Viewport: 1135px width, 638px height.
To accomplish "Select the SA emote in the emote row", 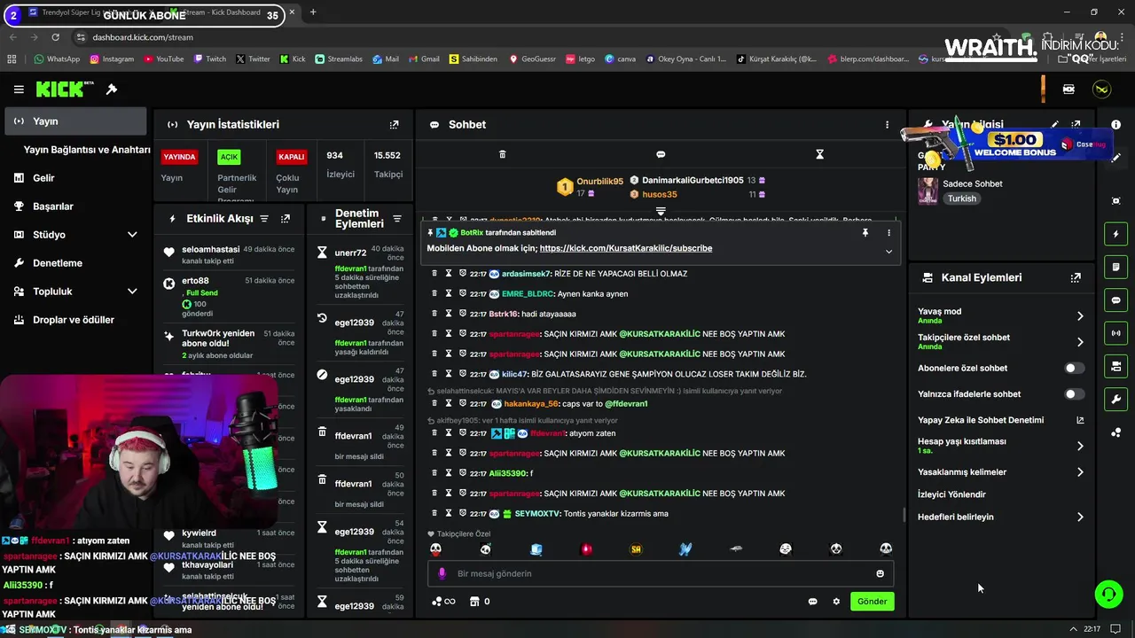I will click(x=636, y=549).
